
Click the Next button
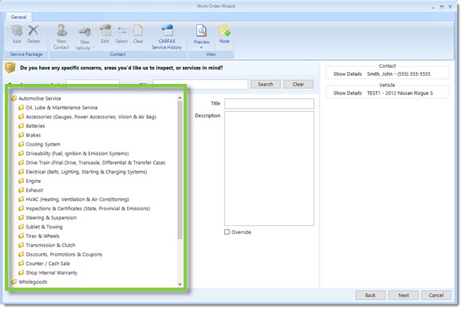[x=403, y=295]
